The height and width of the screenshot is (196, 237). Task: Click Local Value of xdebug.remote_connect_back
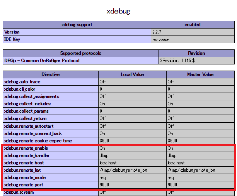point(132,133)
